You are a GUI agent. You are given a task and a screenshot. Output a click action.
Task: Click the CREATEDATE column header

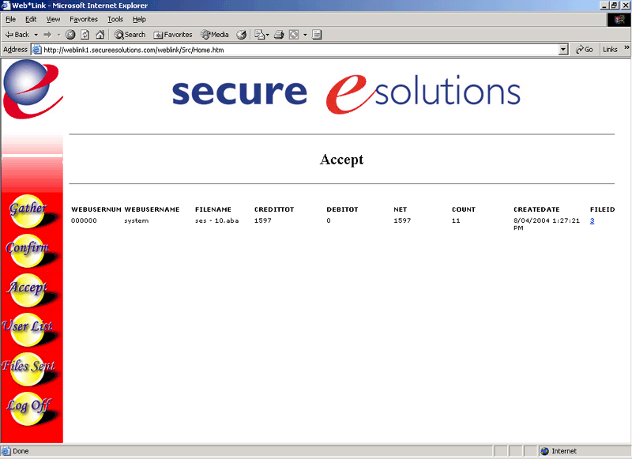coord(536,209)
